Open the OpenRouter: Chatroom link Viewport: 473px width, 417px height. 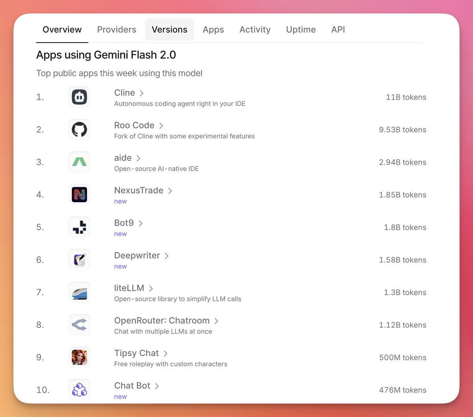(x=162, y=320)
